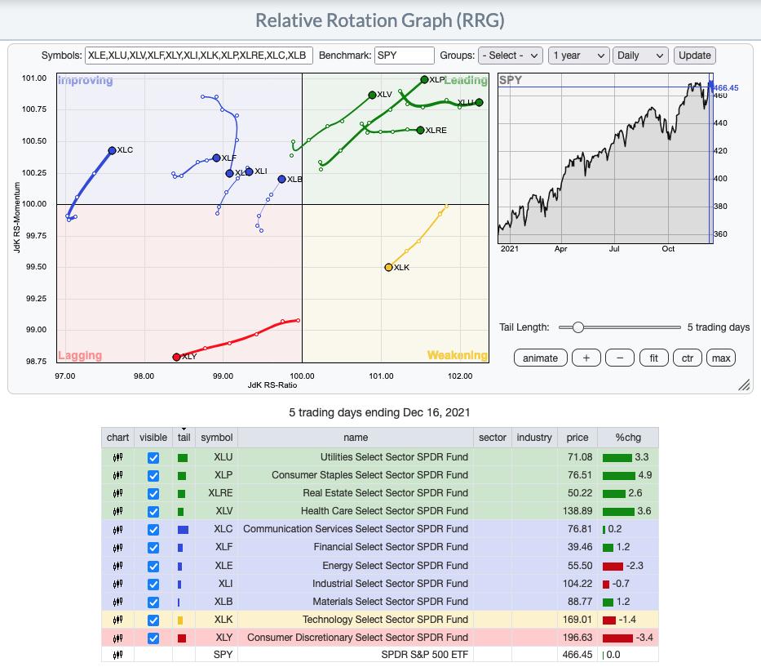Click the XLC blue node on graph
Viewport: 761px width, 667px height.
[112, 150]
